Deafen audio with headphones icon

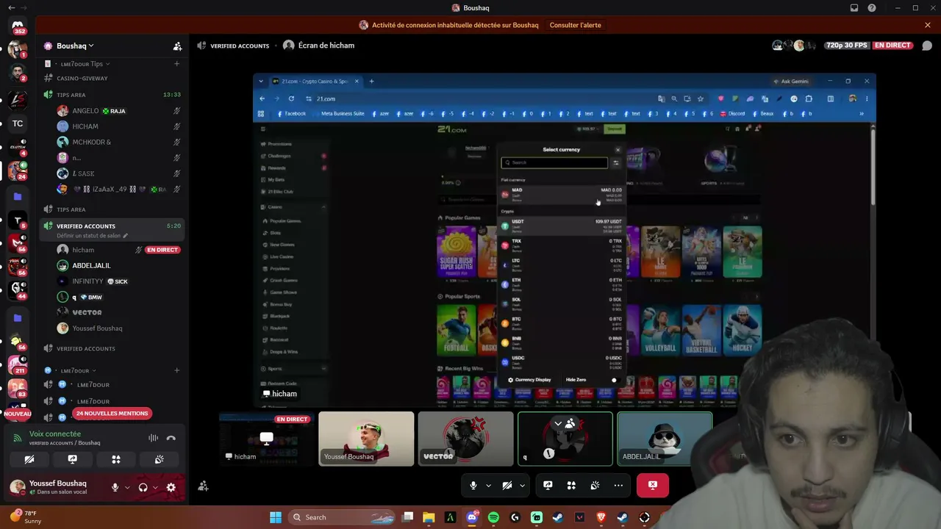pos(143,487)
